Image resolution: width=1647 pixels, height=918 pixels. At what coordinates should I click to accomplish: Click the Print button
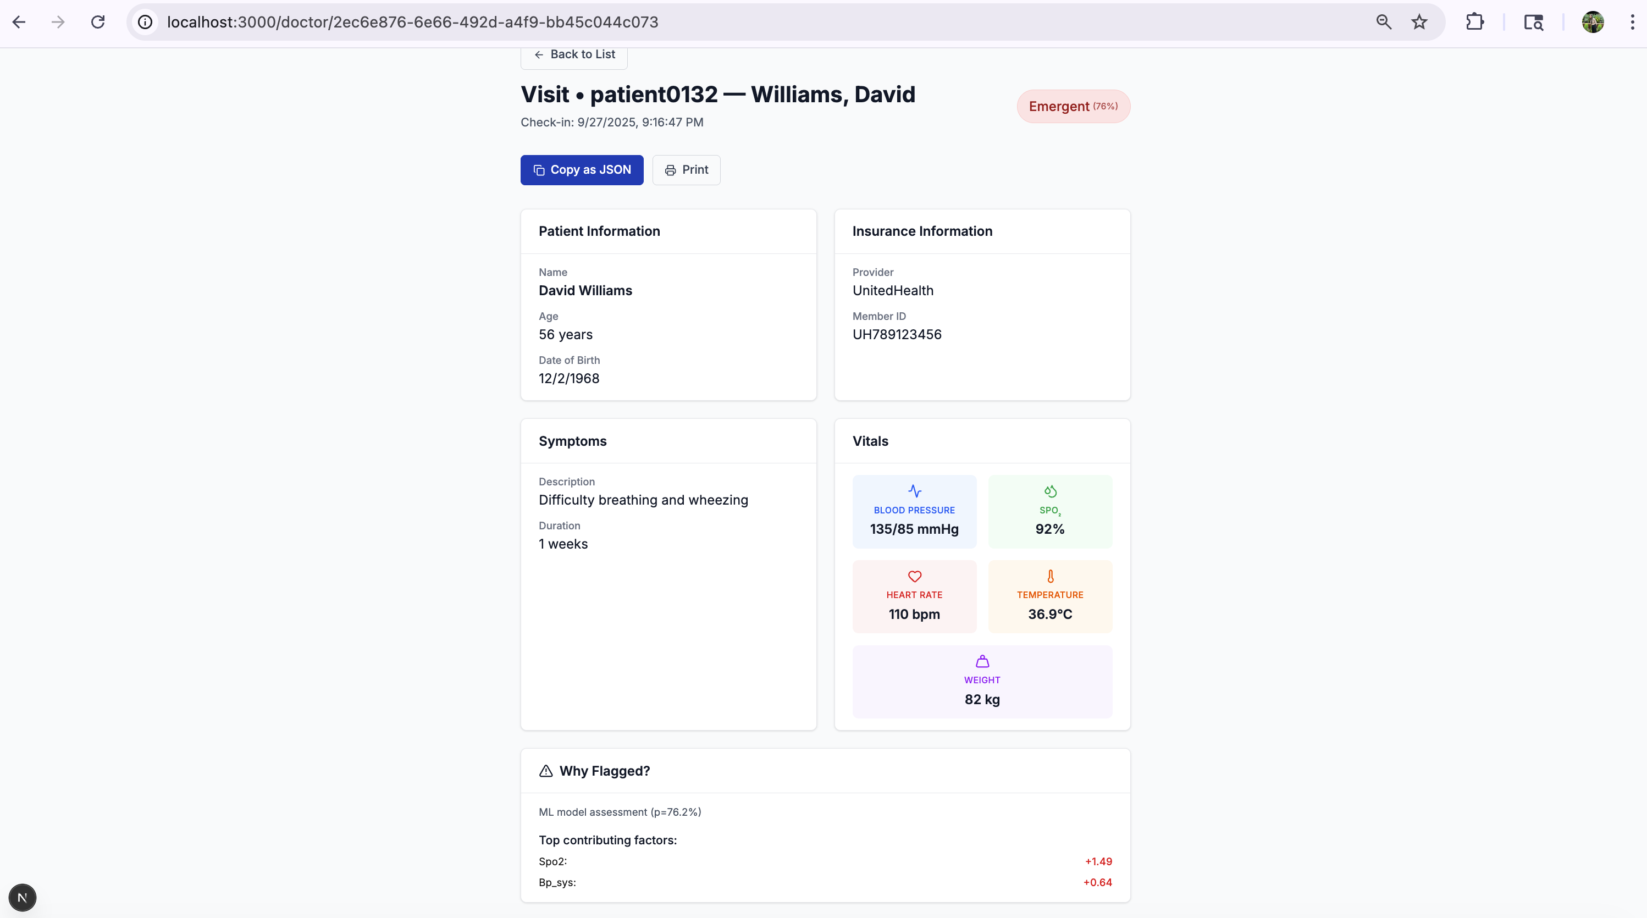[x=686, y=170]
